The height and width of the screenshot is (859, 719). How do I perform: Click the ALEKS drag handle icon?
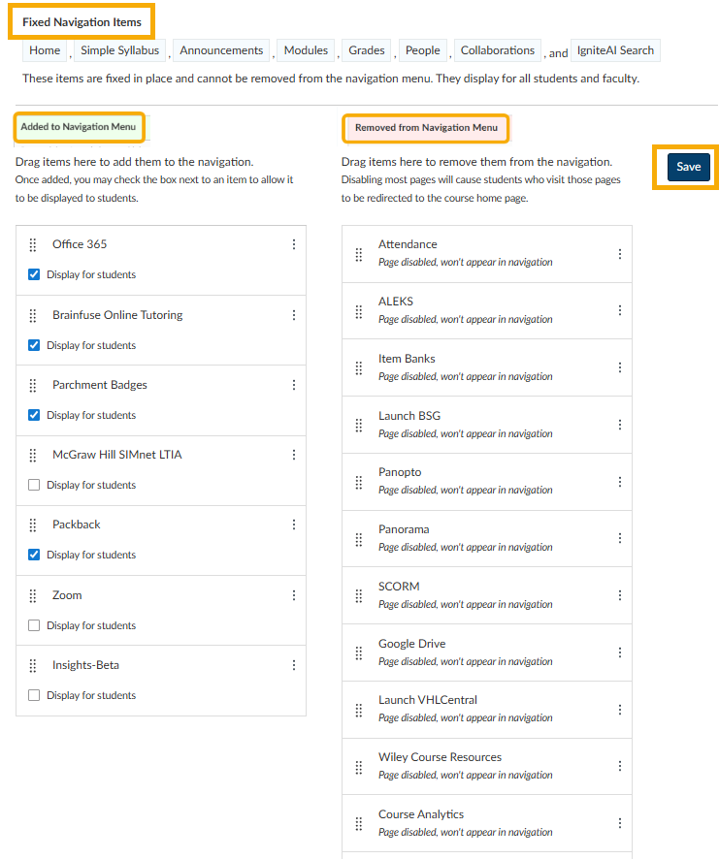point(358,311)
